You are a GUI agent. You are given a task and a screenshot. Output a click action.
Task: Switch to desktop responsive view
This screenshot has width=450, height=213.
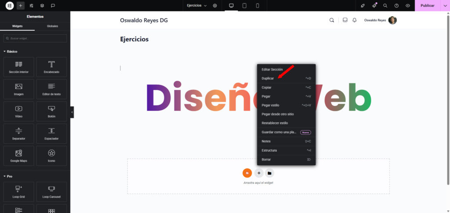pyautogui.click(x=231, y=6)
